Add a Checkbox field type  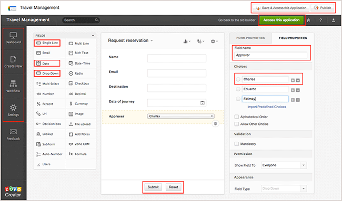(79, 83)
